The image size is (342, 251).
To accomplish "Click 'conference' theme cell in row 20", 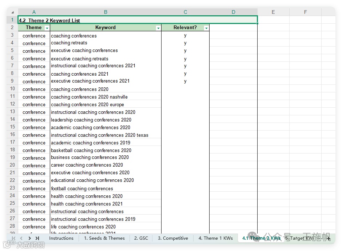I will (x=34, y=166).
